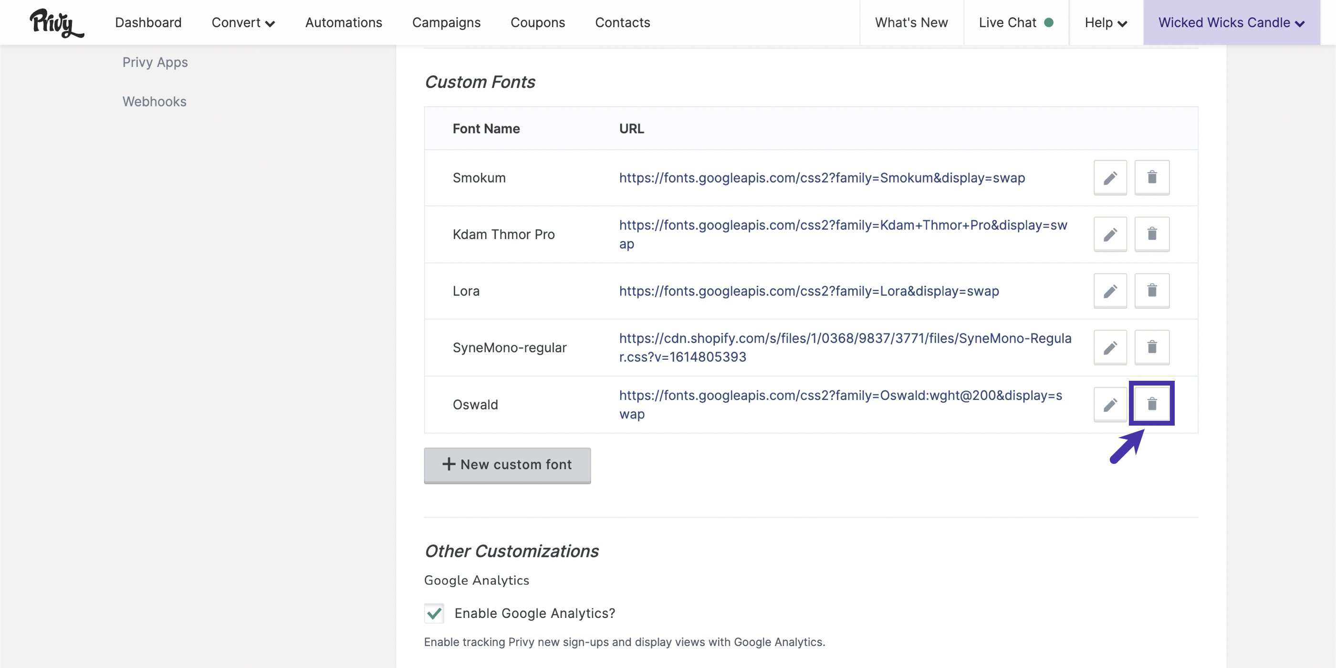Uncheck Enable Google Analytics checkbox
1336x668 pixels.
tap(434, 614)
